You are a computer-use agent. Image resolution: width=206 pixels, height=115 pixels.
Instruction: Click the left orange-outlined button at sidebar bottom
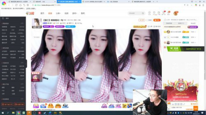click(7, 104)
